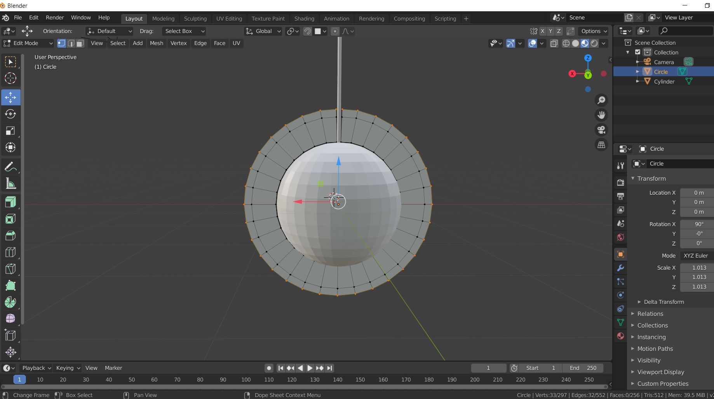Viewport: 714px width, 399px height.
Task: Click the Location X input field
Action: click(698, 193)
